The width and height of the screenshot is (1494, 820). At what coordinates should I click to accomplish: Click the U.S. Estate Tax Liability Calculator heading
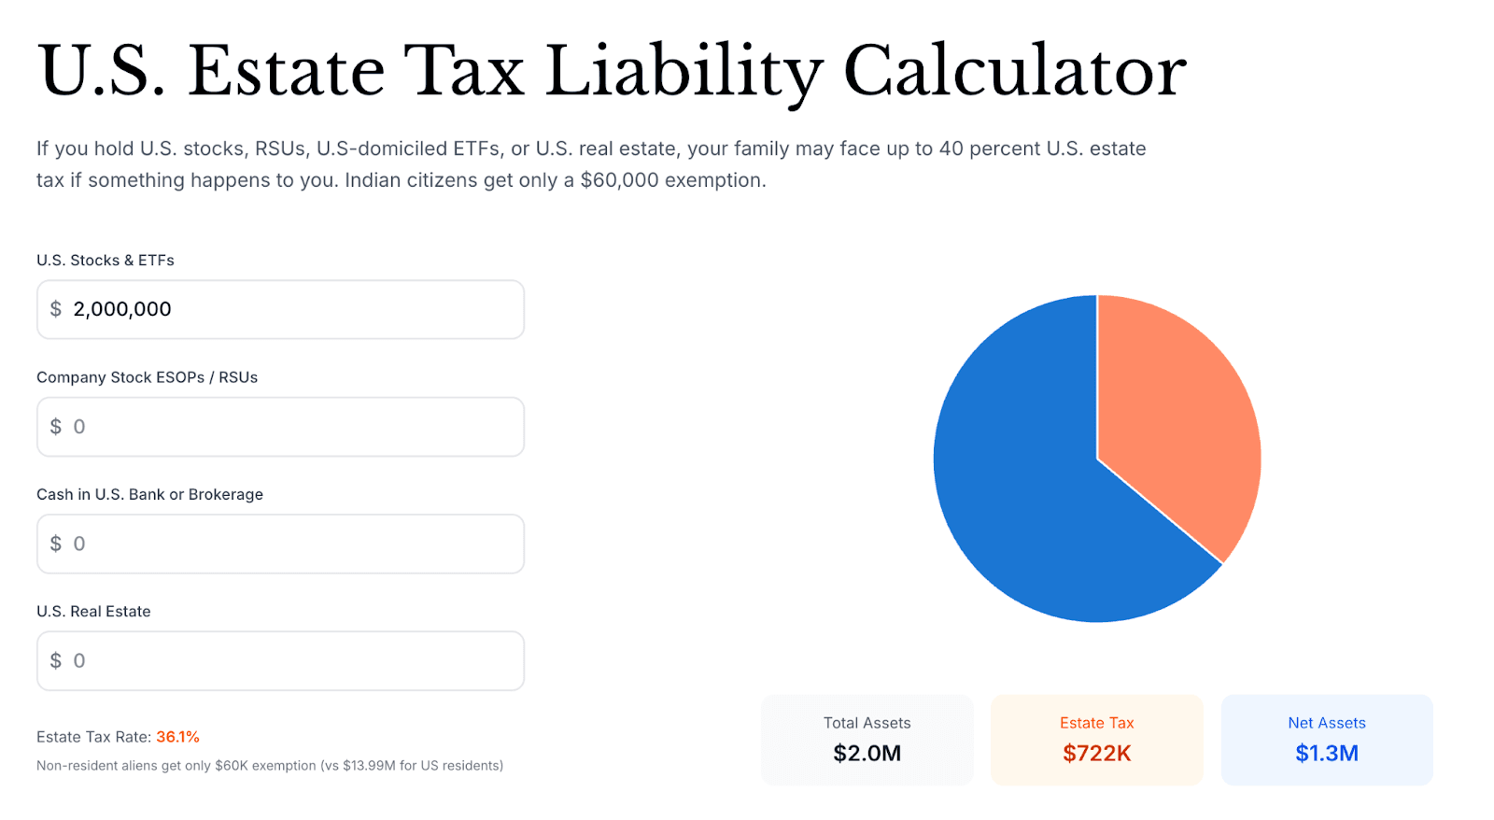pos(612,71)
